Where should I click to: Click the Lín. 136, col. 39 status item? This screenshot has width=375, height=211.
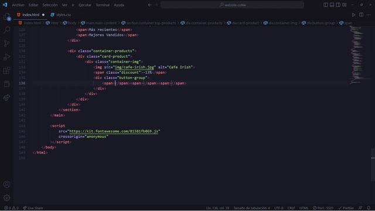pos(217,208)
